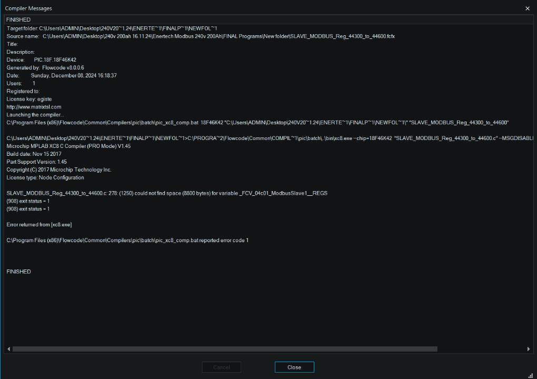Viewport: 537px width, 379px height.
Task: Select the 'Launching the compiler...' line
Action: [x=35, y=115]
